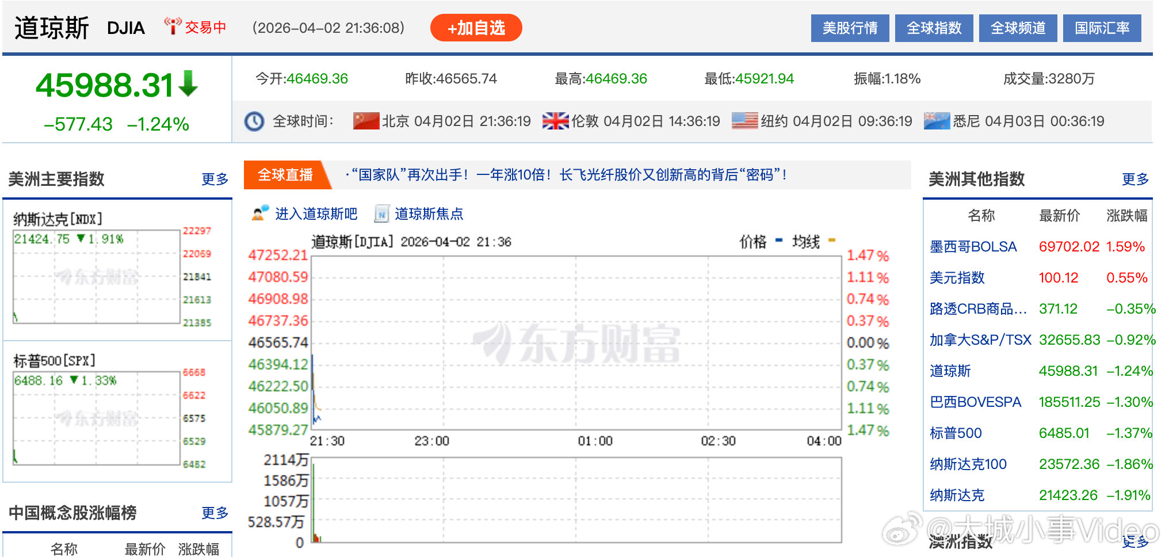This screenshot has width=1169, height=557.
Task: Open 更多 beside 中国概念股涨幅榜
Action: coord(215,513)
